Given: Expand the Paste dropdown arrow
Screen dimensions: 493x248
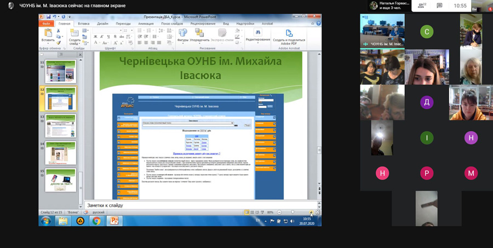Looking at the screenshot, I should (48, 44).
